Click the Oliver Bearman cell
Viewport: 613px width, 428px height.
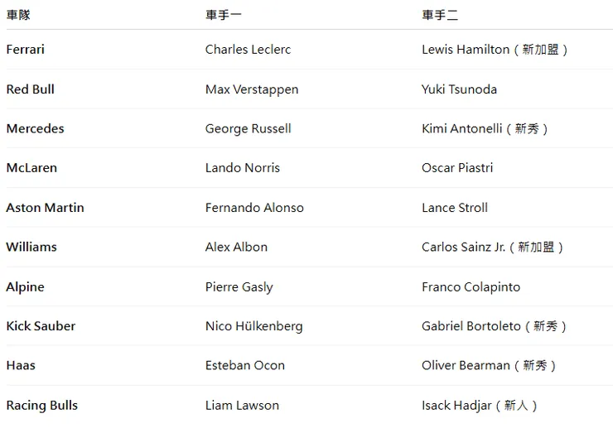[x=466, y=365]
